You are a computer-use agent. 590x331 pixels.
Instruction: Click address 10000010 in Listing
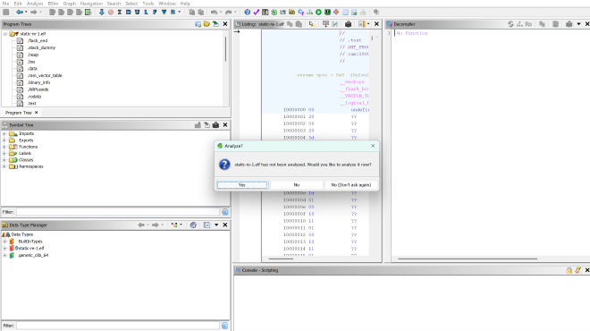(x=294, y=221)
